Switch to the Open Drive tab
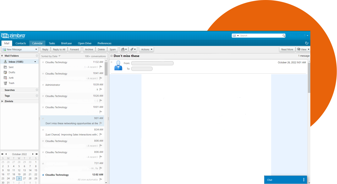This screenshot has height=184, width=337. [85, 43]
